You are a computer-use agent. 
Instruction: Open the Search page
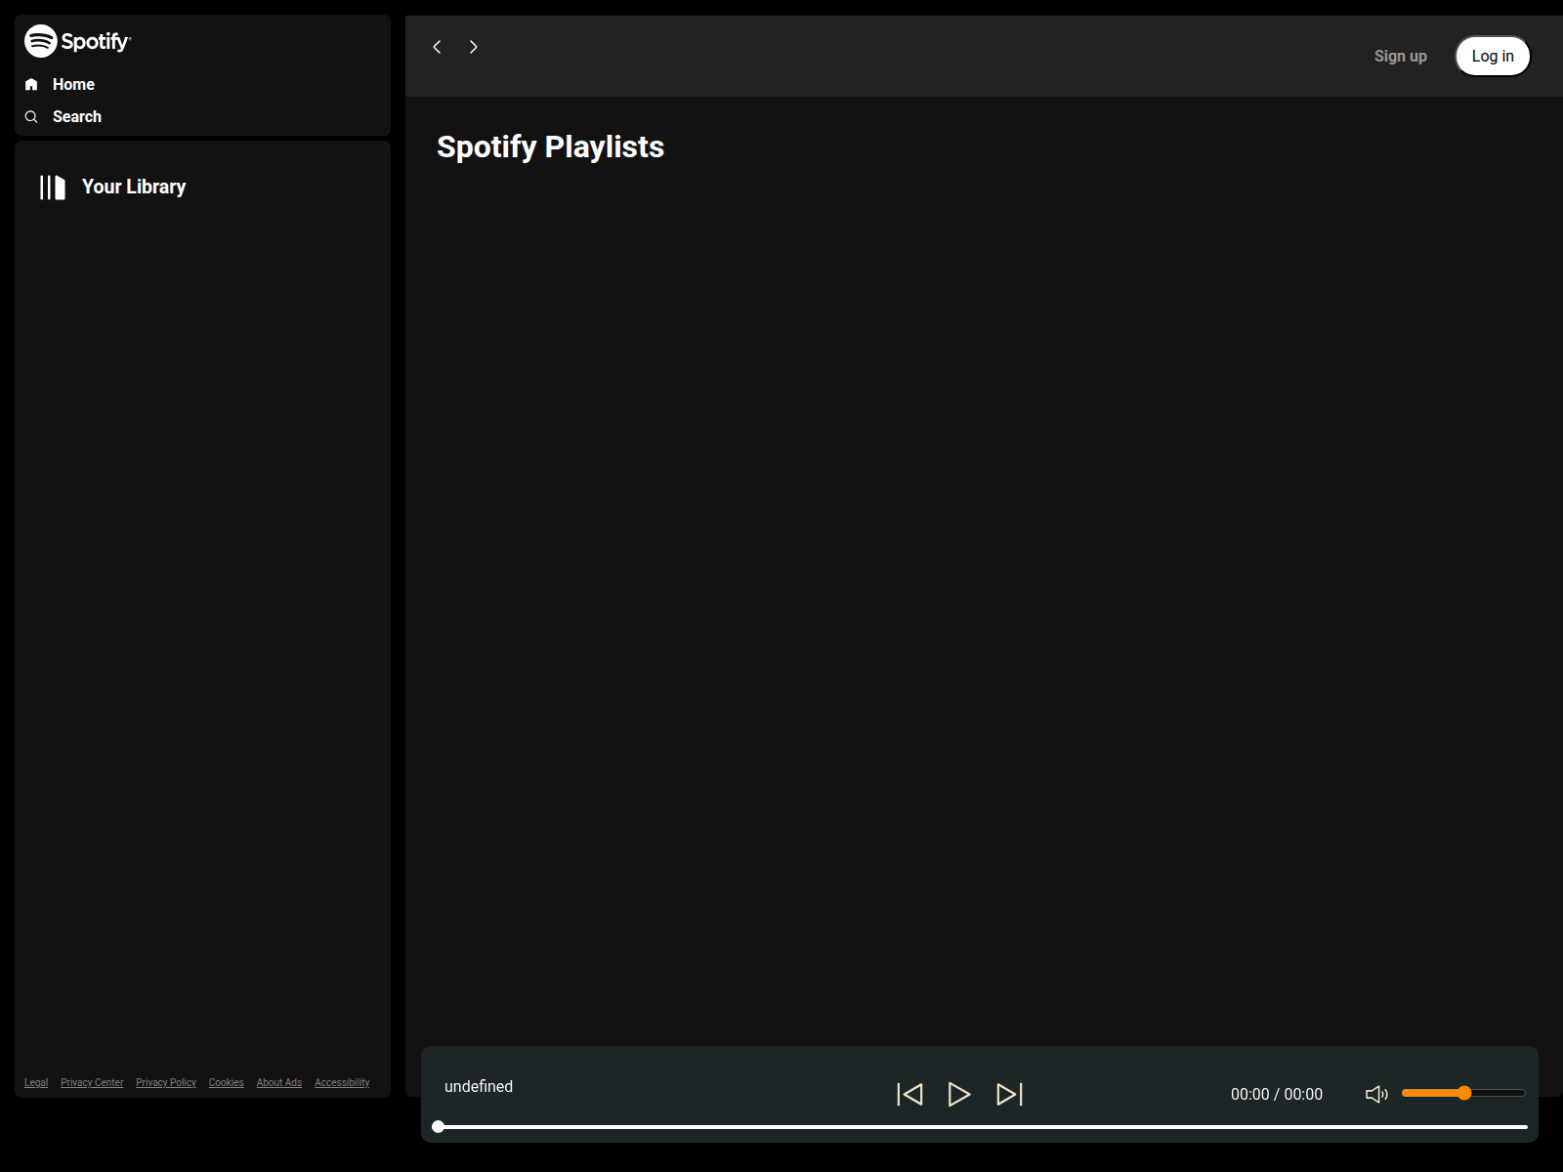(77, 117)
